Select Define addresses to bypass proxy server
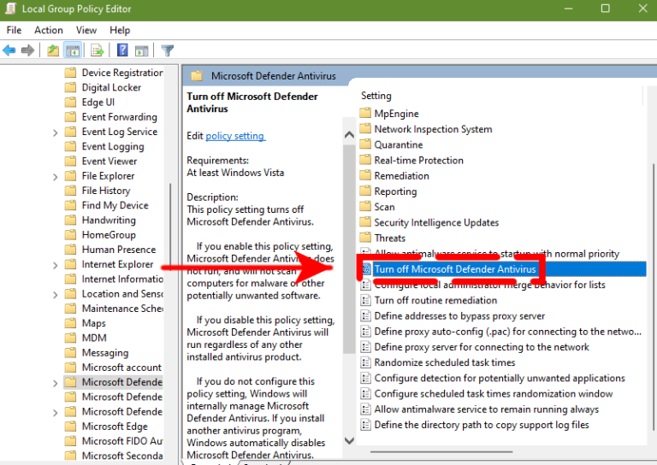This screenshot has height=465, width=657. point(459,315)
